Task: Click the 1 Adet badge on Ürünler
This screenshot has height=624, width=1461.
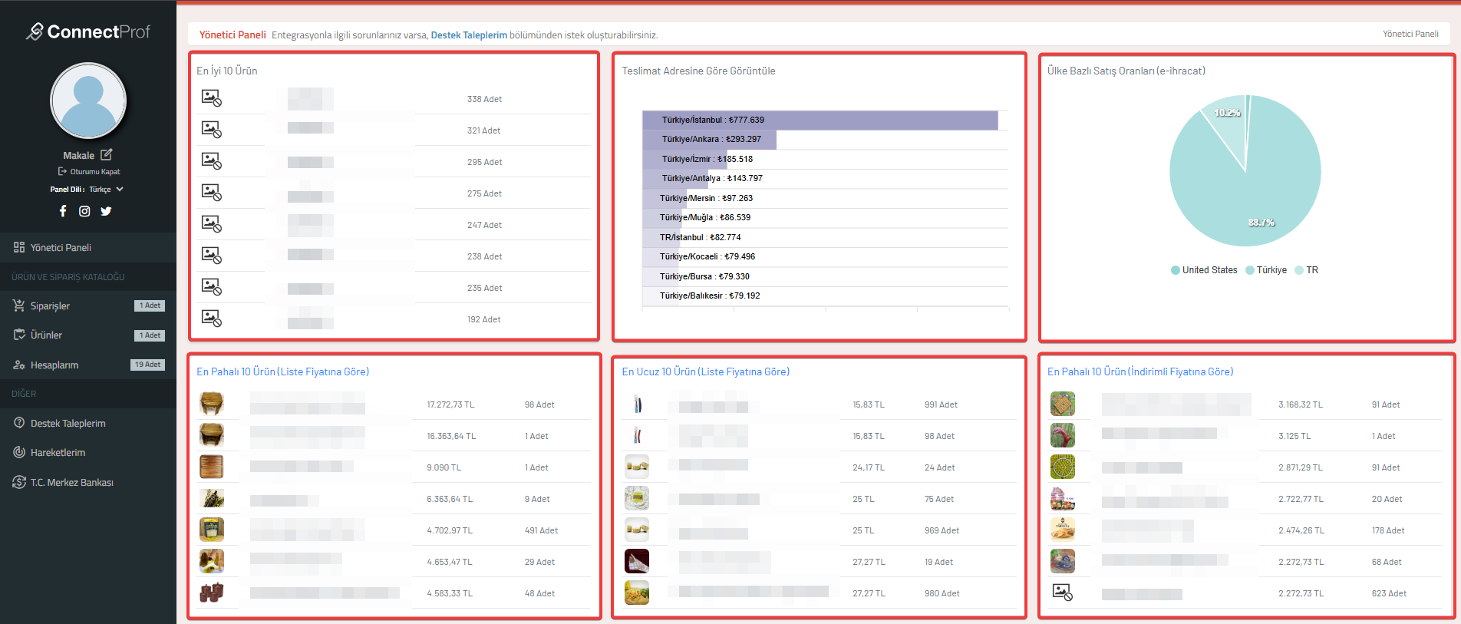Action: coord(150,335)
